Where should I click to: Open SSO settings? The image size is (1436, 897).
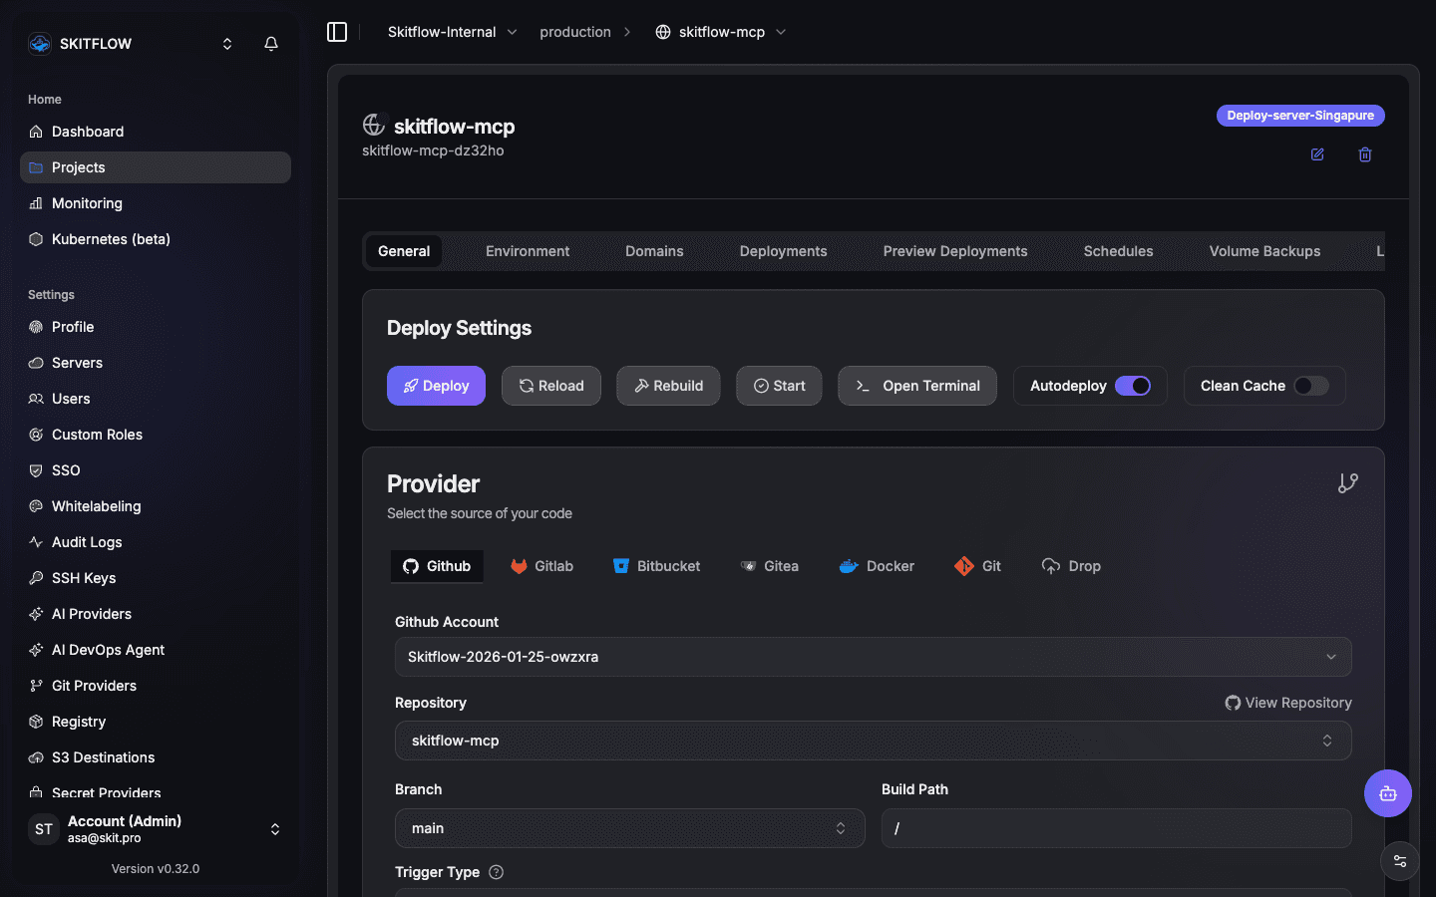click(x=156, y=470)
